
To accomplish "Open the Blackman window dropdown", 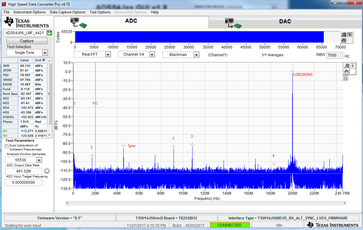I will [196, 55].
